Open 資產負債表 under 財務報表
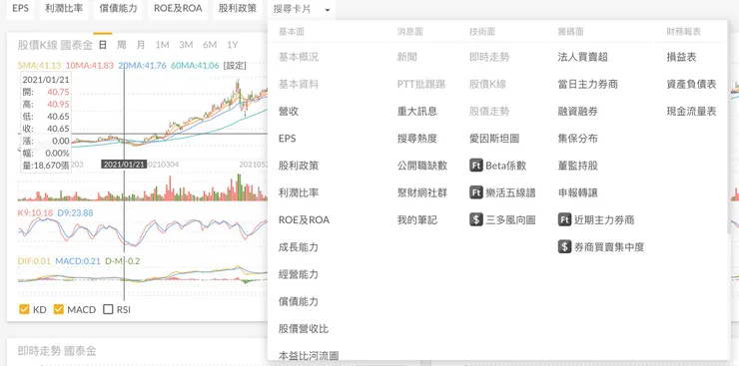This screenshot has width=739, height=366. pyautogui.click(x=691, y=84)
